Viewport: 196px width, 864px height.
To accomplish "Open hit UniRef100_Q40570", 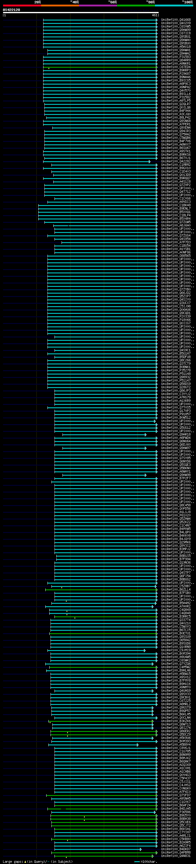I will [176, 90].
